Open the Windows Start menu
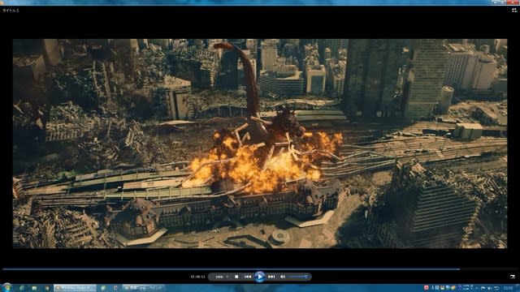 [x=6, y=288]
